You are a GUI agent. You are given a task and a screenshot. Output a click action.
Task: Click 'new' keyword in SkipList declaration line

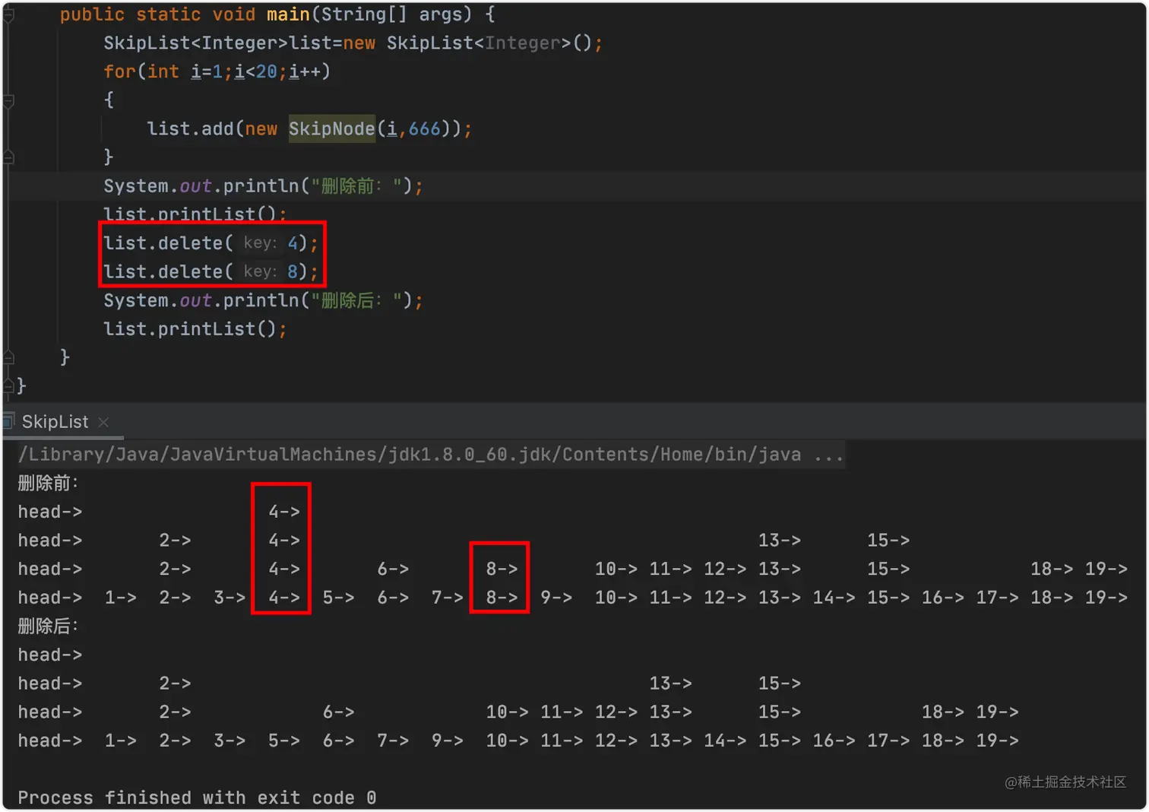359,43
